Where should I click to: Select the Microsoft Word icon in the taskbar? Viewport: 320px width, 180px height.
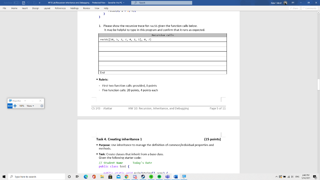pyautogui.click(x=175, y=177)
